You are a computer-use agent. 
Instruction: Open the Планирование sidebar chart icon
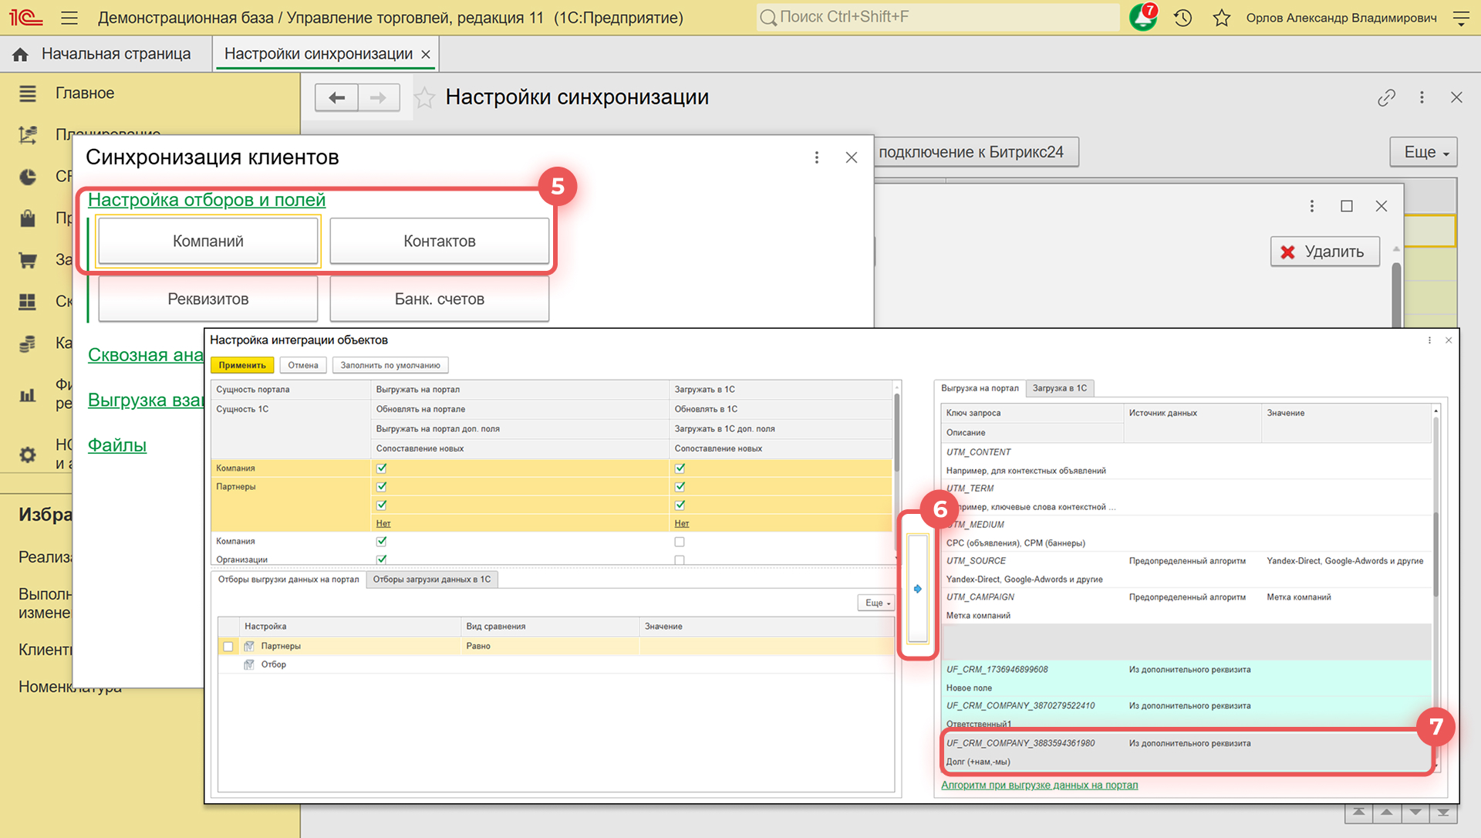[x=28, y=135]
